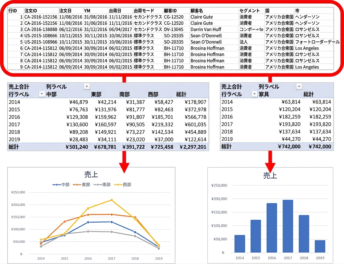
Task: Click the 2016 bar in bar chart
Action: pos(272,228)
